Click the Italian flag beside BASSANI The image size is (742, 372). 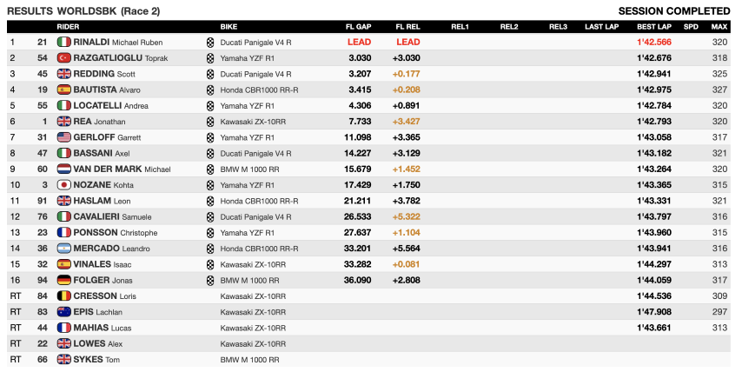click(x=64, y=153)
